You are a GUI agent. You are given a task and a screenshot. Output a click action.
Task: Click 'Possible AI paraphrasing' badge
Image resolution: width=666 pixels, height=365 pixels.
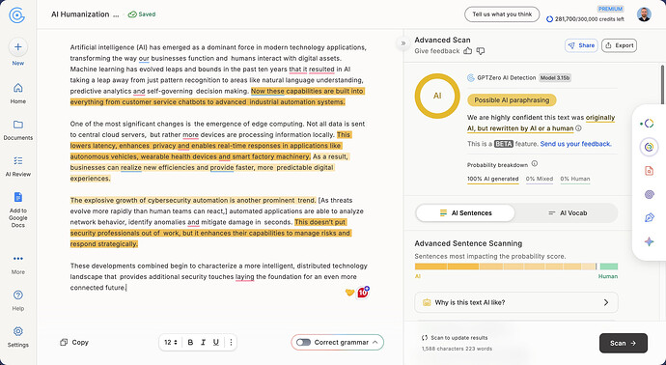tap(512, 100)
